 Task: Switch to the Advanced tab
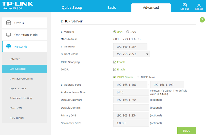click(151, 8)
